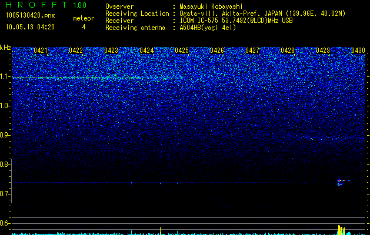Screen dimensions: 370x235
Task: Click the 0.7 frequency axis label
Action: click(5, 194)
